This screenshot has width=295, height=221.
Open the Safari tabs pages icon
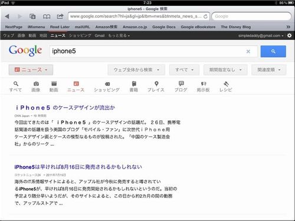[x=32, y=17]
